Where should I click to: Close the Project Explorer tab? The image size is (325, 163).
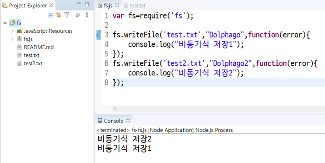51,5
